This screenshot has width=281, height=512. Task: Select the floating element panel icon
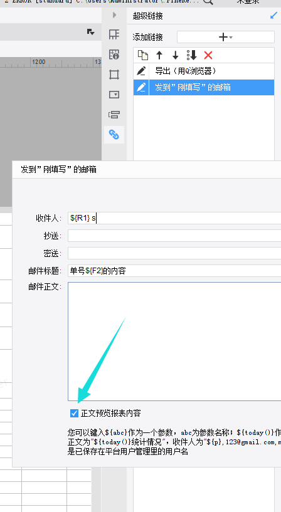pos(114,75)
